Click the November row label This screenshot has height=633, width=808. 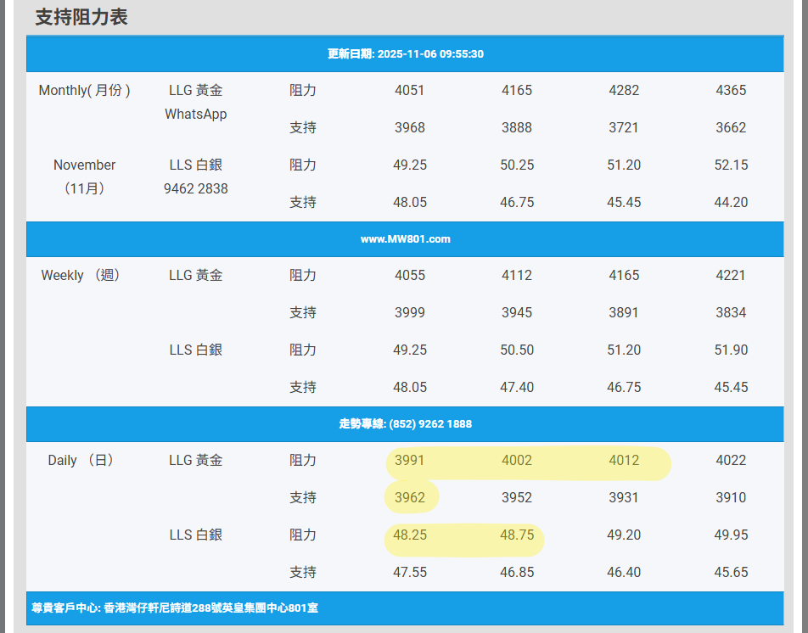point(84,165)
